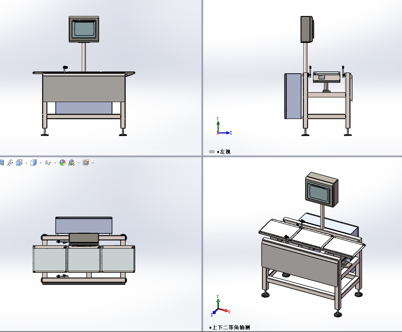The image size is (402, 332).
Task: Open the View Settings monitor icon
Action: coord(85,162)
